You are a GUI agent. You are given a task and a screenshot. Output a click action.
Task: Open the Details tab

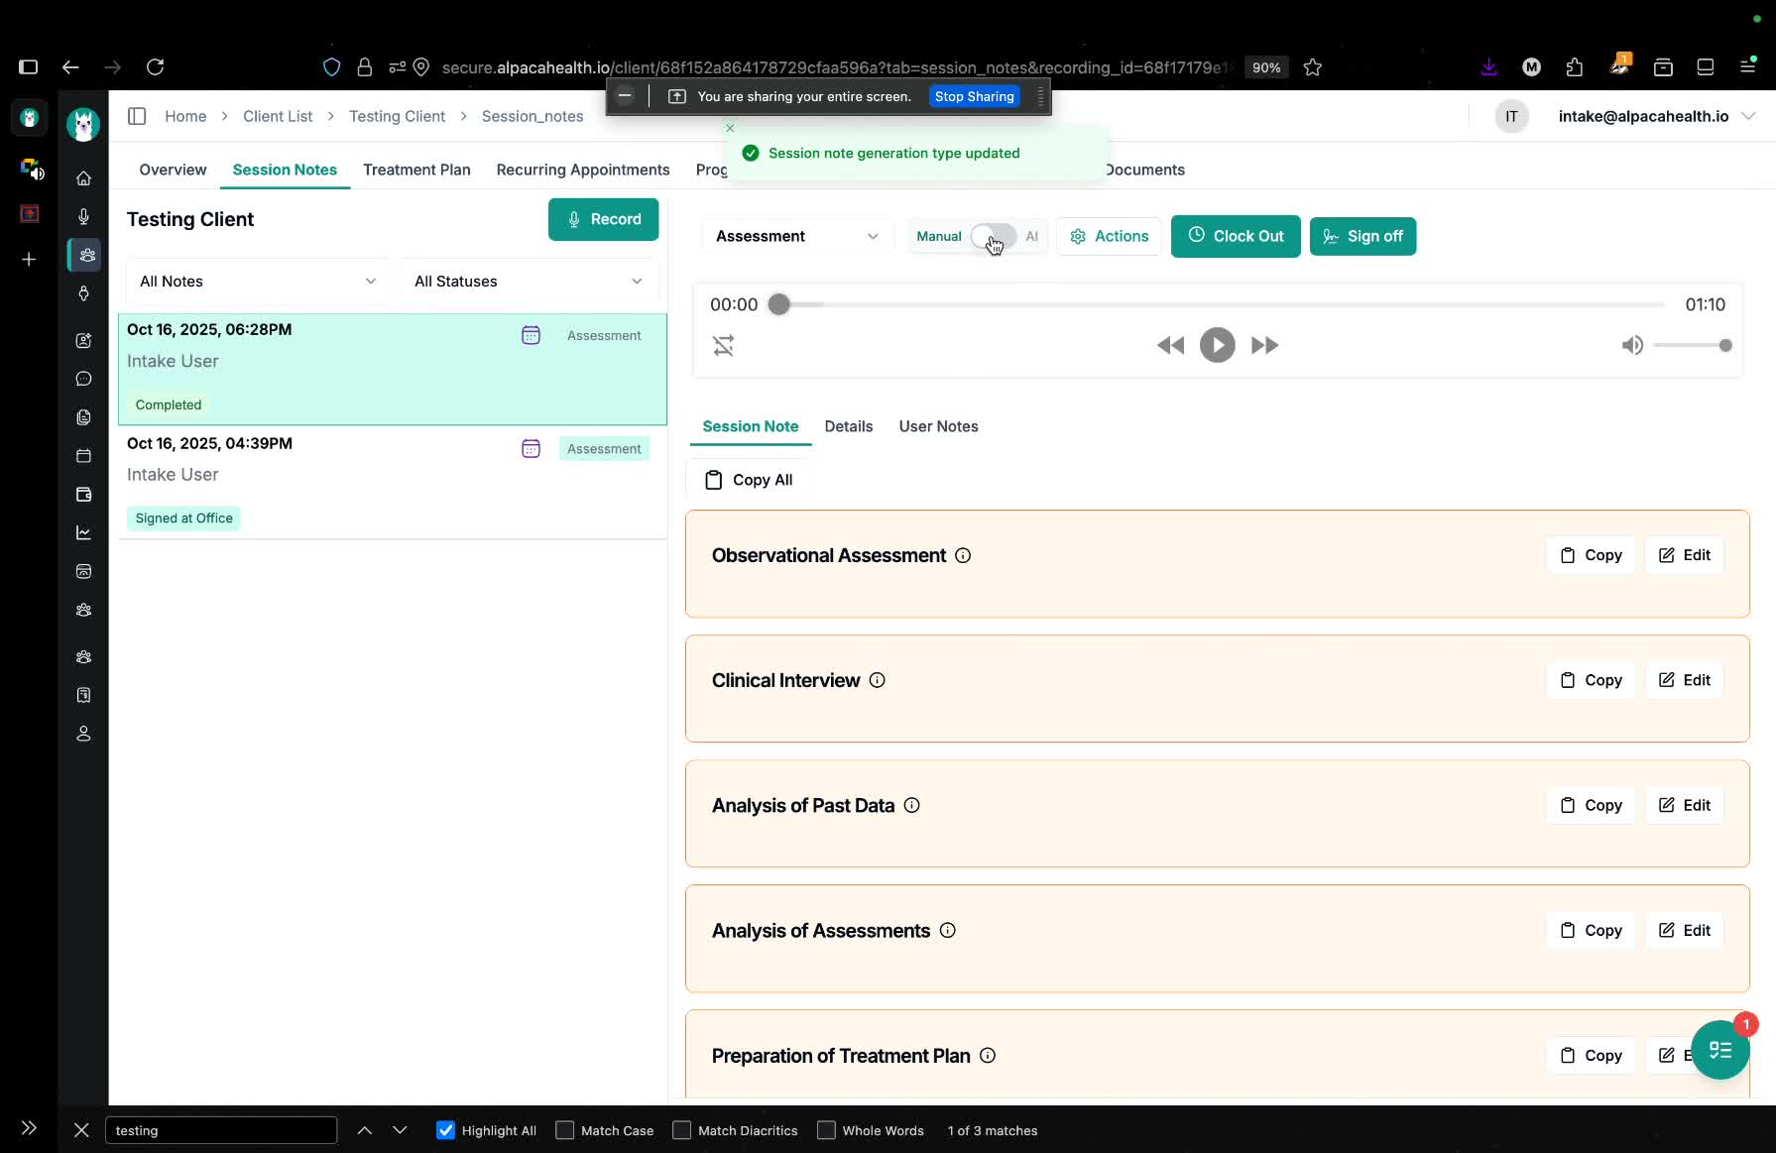tap(848, 426)
